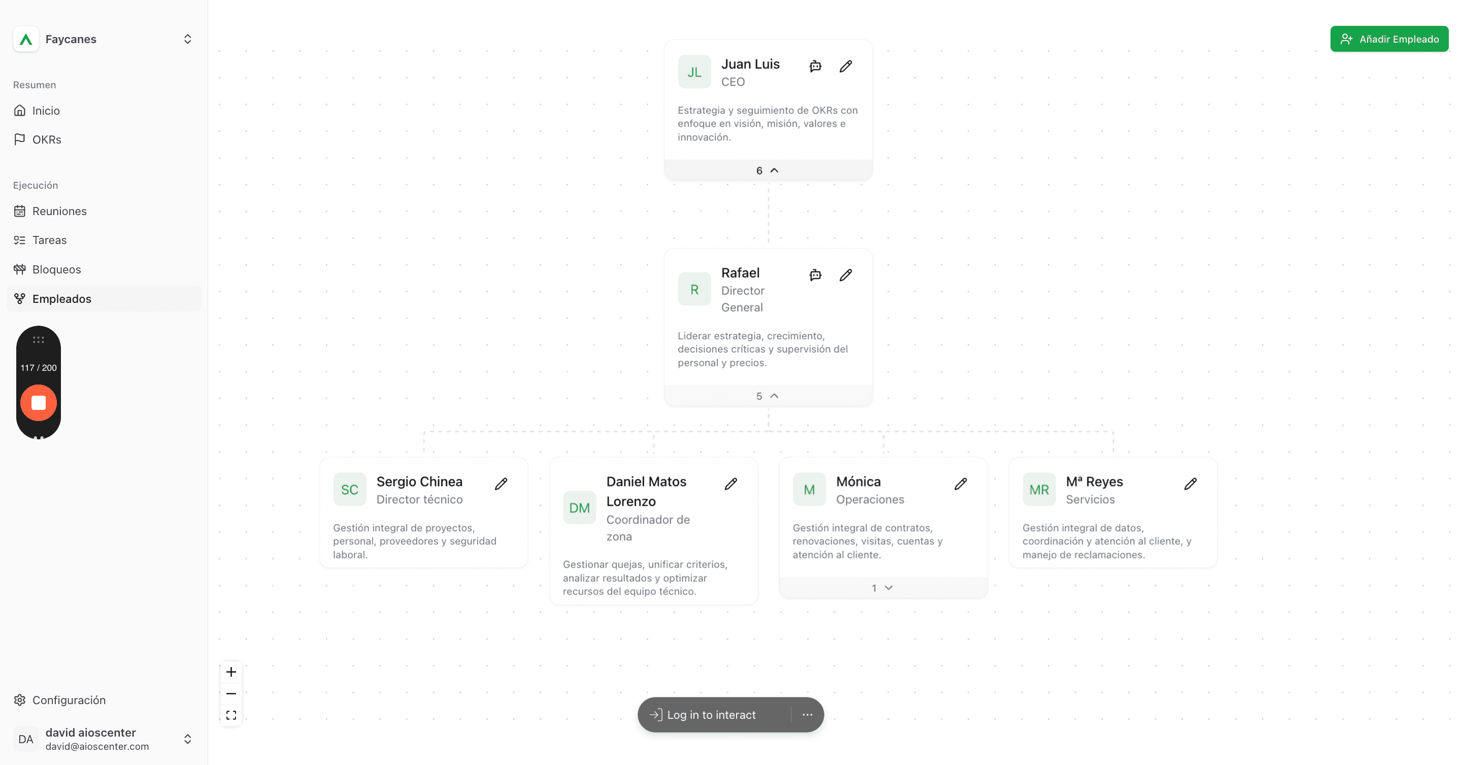
Task: Stop recording with the red button
Action: (x=39, y=403)
